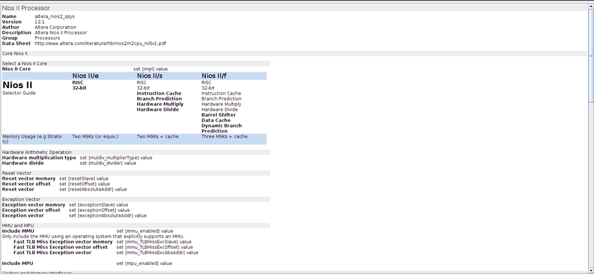This screenshot has width=594, height=275.
Task: Click the 'Altera Nios II Processor' description value
Action: [x=61, y=33]
